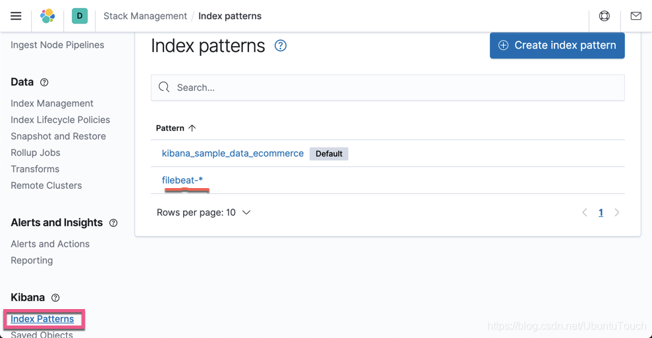Image resolution: width=652 pixels, height=338 pixels.
Task: Click the Elastic logo icon
Action: [x=47, y=16]
